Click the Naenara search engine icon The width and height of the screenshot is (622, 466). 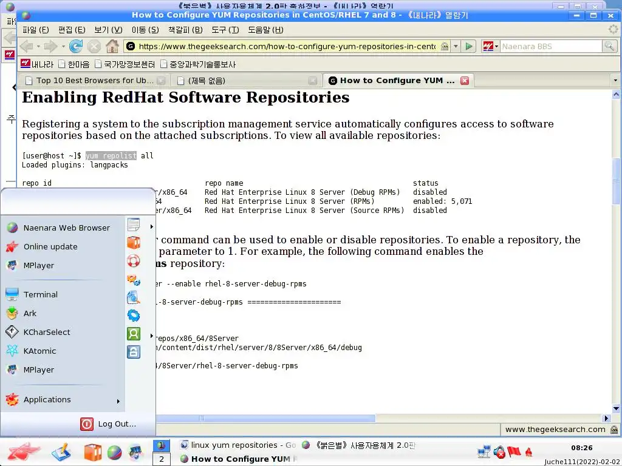tap(488, 46)
